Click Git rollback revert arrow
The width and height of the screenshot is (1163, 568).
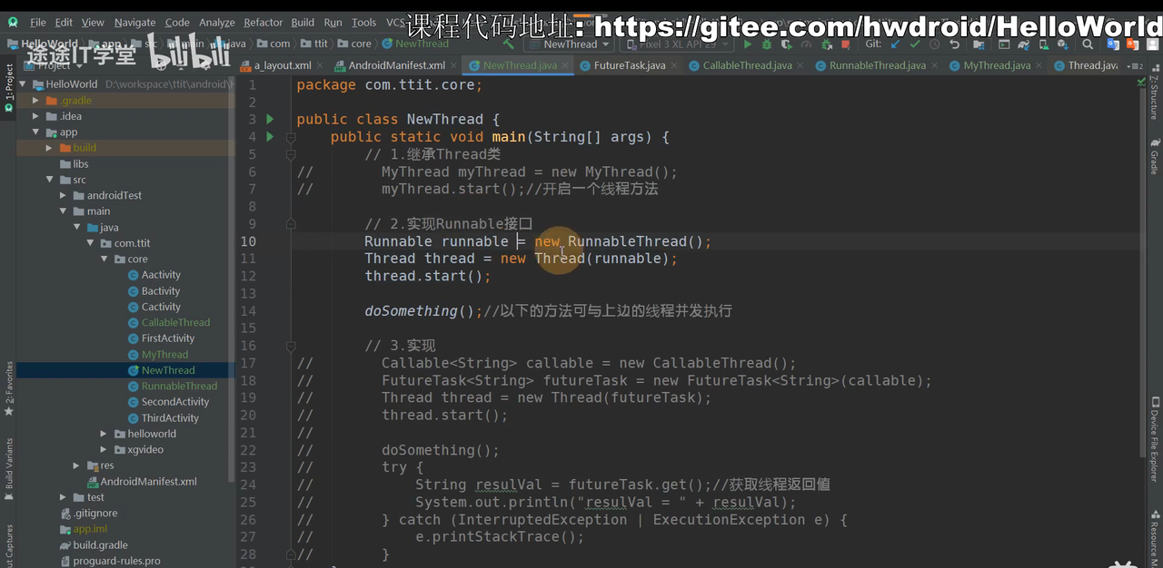click(954, 44)
